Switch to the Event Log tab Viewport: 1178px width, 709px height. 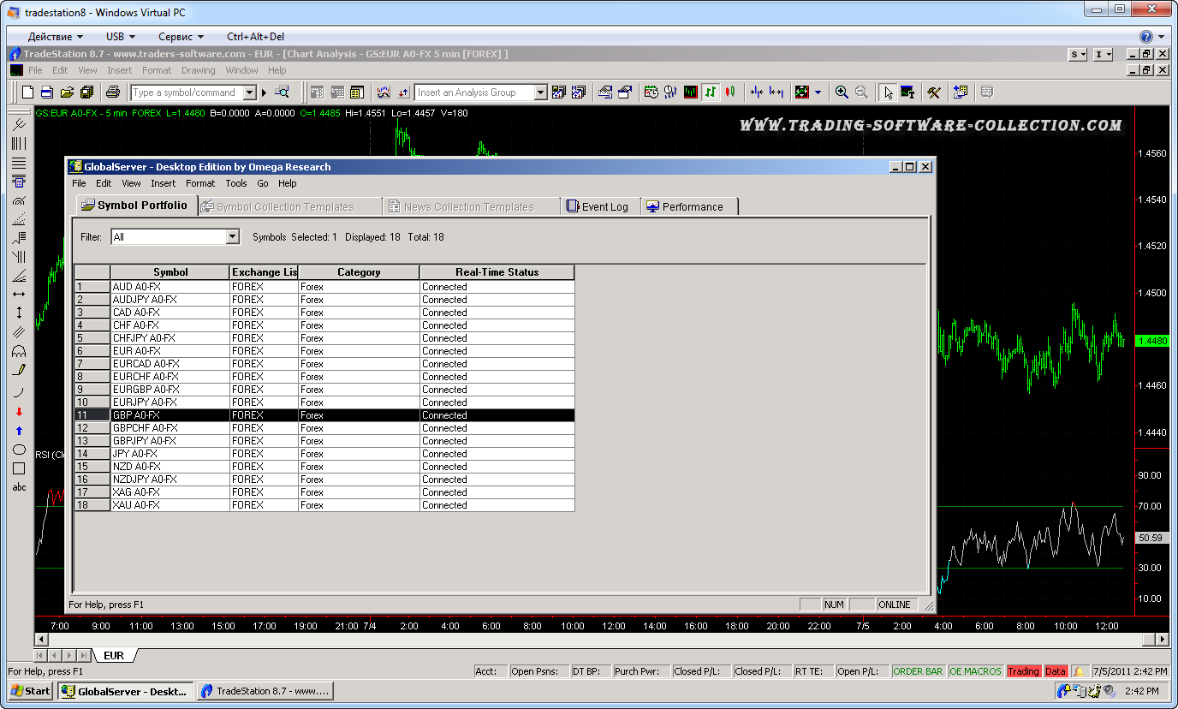pyautogui.click(x=598, y=206)
